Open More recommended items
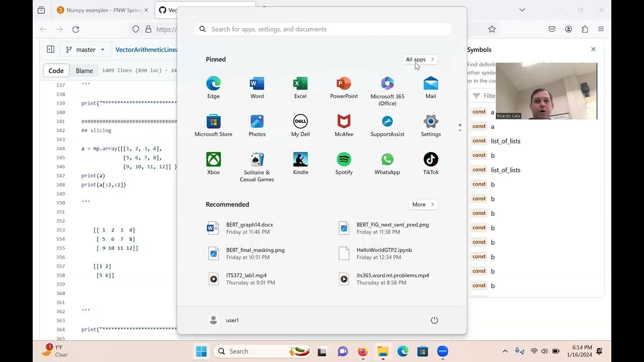644x362 pixels. [x=423, y=205]
